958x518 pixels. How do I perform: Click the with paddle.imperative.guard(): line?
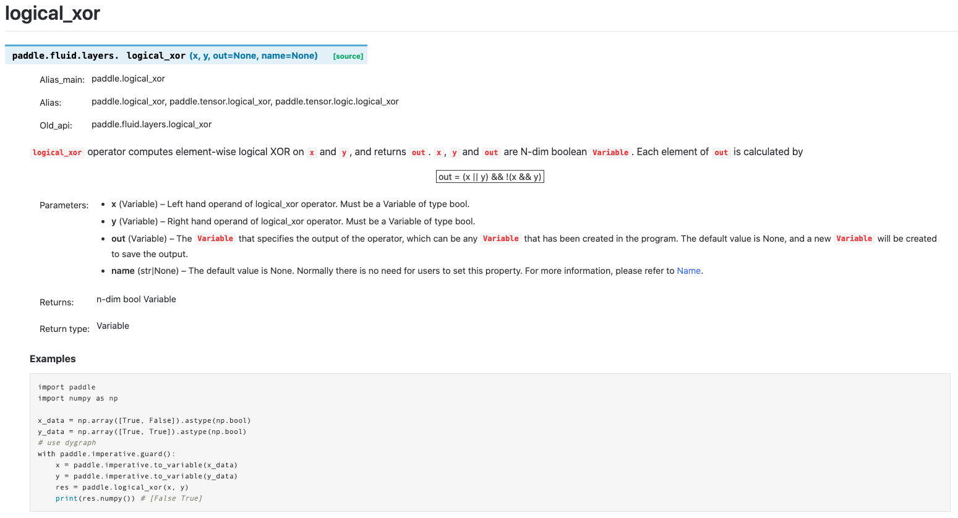click(x=106, y=454)
